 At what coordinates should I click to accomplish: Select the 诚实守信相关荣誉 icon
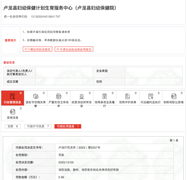(35, 96)
